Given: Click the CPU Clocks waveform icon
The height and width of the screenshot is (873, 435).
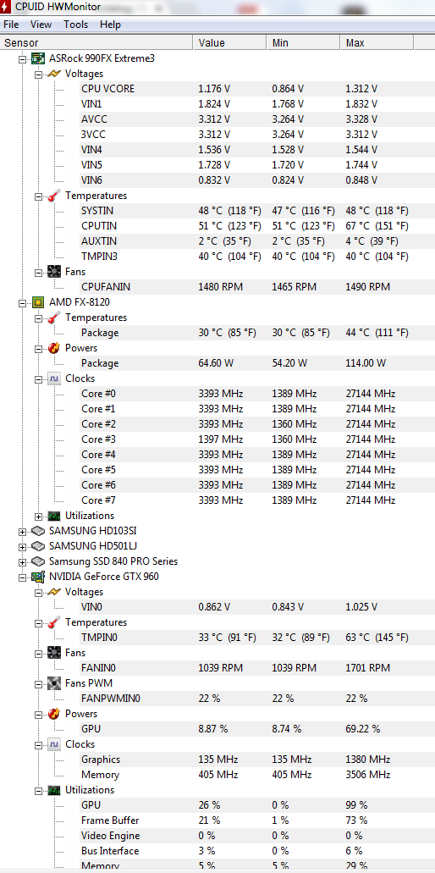Looking at the screenshot, I should click(x=54, y=378).
